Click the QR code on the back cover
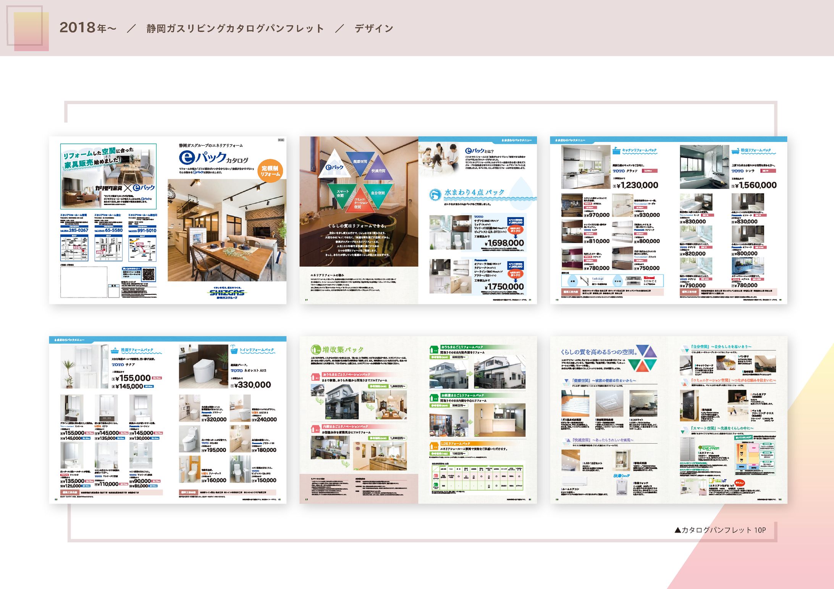 point(149,274)
